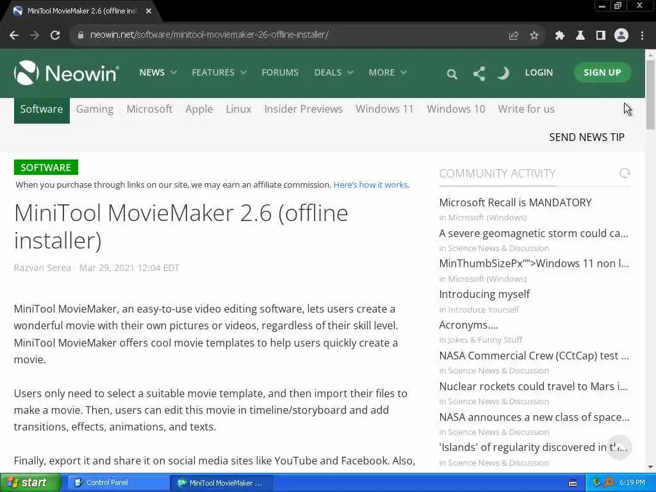Refresh Community Activity with its reload icon
This screenshot has height=492, width=656.
625,173
